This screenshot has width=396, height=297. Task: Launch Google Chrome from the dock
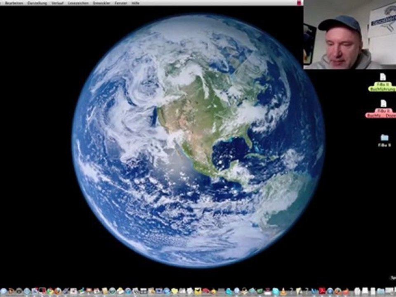[50, 291]
